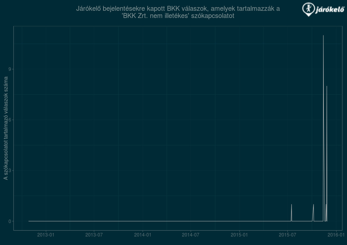Click the small peak between 2015-07 and 2016-01
Viewport: 347px width, 245px height.
coord(314,204)
